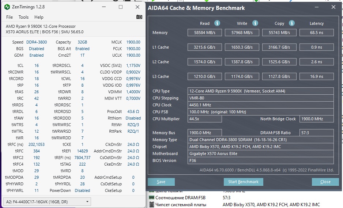Click the CPU Type value field
Viewport: 343px width, 208px height.
tap(260, 91)
